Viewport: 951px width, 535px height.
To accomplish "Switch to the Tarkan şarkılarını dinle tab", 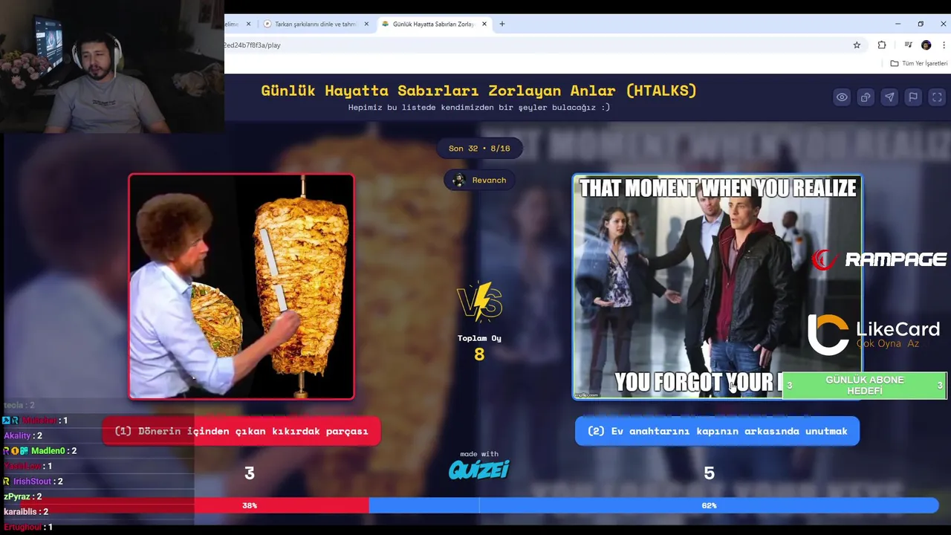I will pyautogui.click(x=315, y=24).
